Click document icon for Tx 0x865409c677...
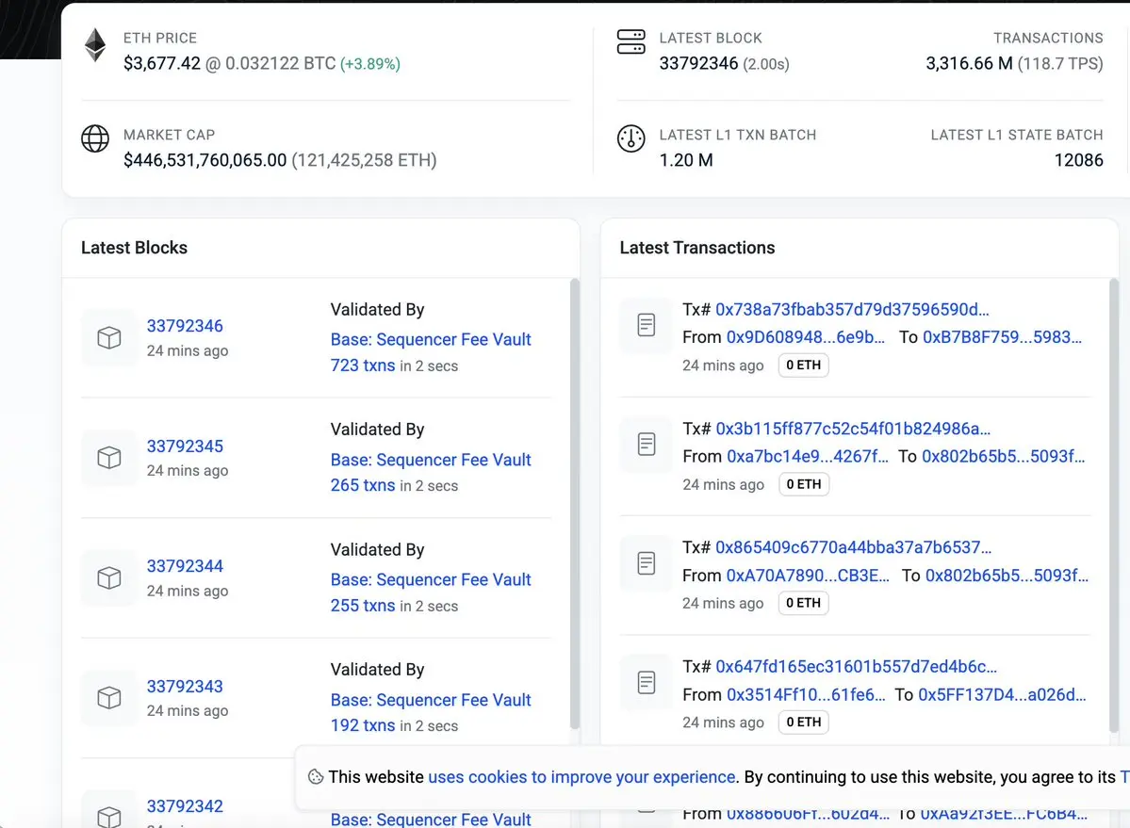1130x828 pixels. tap(647, 563)
